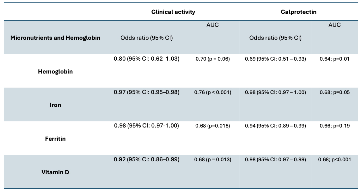Select the AUC value 0.70 (p = 0.06)
361x190 pixels.
[212, 59]
